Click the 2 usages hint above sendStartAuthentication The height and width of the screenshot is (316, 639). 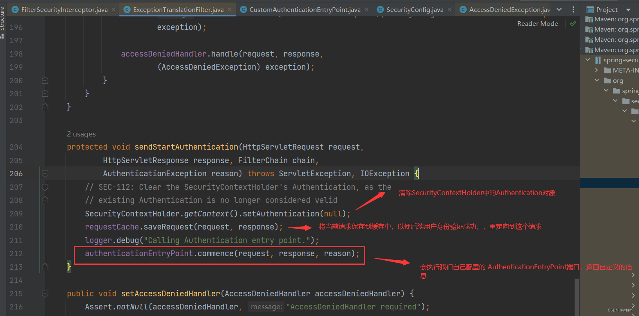[81, 134]
